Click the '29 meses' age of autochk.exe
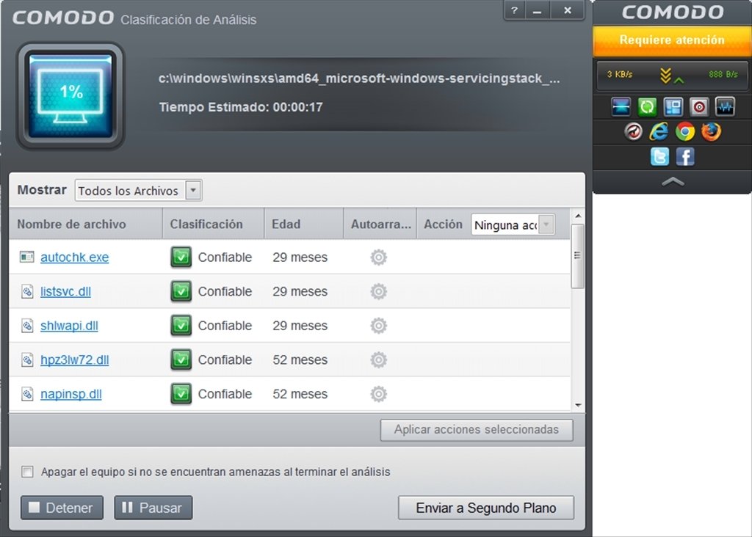 click(300, 257)
